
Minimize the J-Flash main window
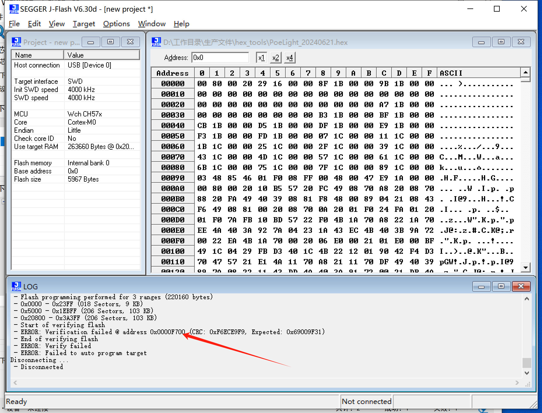pyautogui.click(x=470, y=9)
